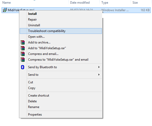This screenshot has width=152, height=126.
Task: Click WinRAR icon by Compress to "MidiYokeSetup.rar" and email
Action: point(23,60)
